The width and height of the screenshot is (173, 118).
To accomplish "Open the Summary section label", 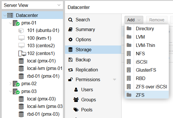I will [x=85, y=29].
